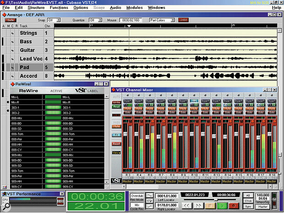The image size is (284, 213).
Task: Toggle the 24-bit red button in Arrange toolbar
Action: (x=183, y=20)
